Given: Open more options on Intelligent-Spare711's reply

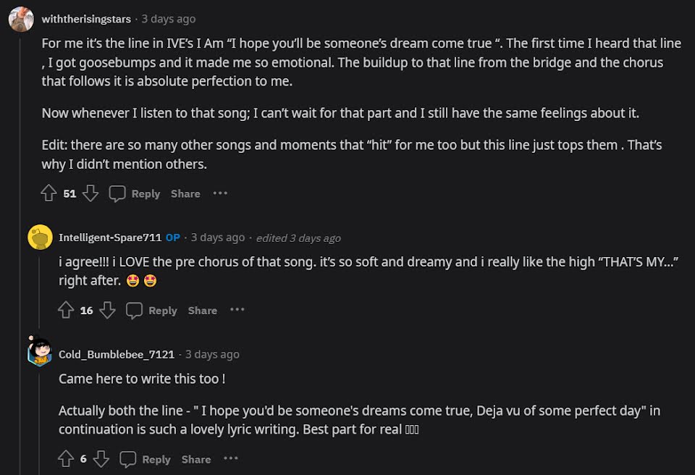Looking at the screenshot, I should coord(237,310).
